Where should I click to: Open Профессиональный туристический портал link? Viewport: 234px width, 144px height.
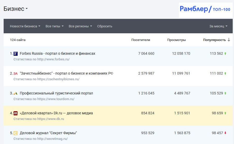(56, 93)
